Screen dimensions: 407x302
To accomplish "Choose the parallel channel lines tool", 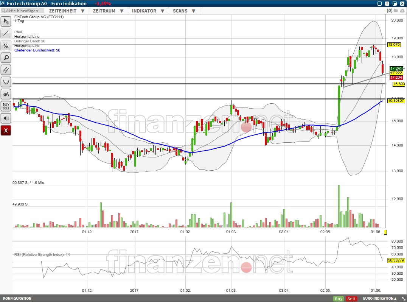I will coord(6,70).
